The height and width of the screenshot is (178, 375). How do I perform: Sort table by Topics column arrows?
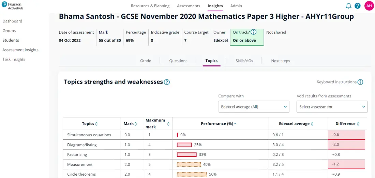pyautogui.click(x=96, y=124)
